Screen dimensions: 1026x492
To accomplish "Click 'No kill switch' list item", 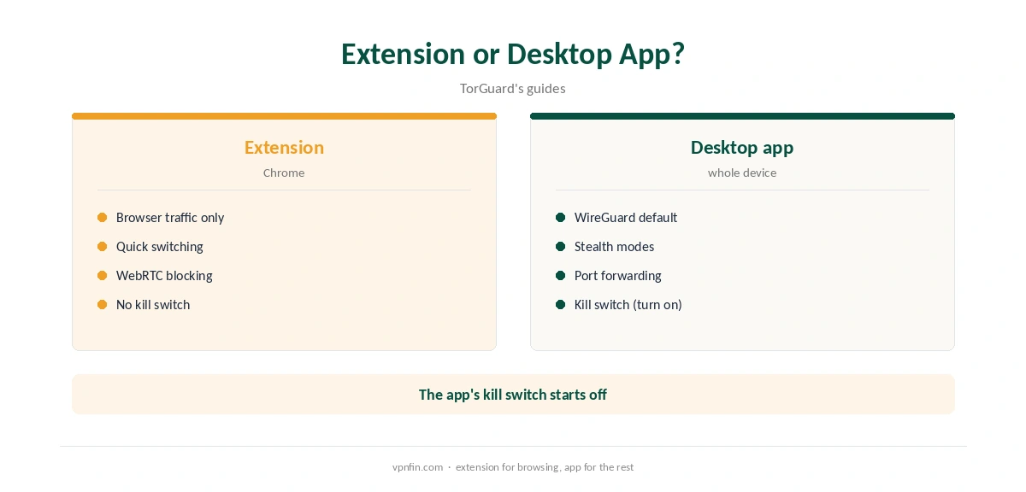I will coord(153,305).
